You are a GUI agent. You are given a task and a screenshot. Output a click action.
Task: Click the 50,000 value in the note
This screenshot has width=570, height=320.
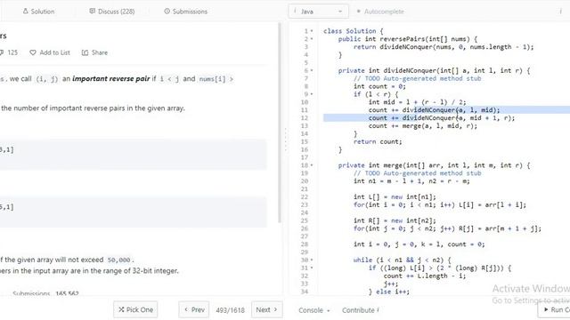pos(118,260)
